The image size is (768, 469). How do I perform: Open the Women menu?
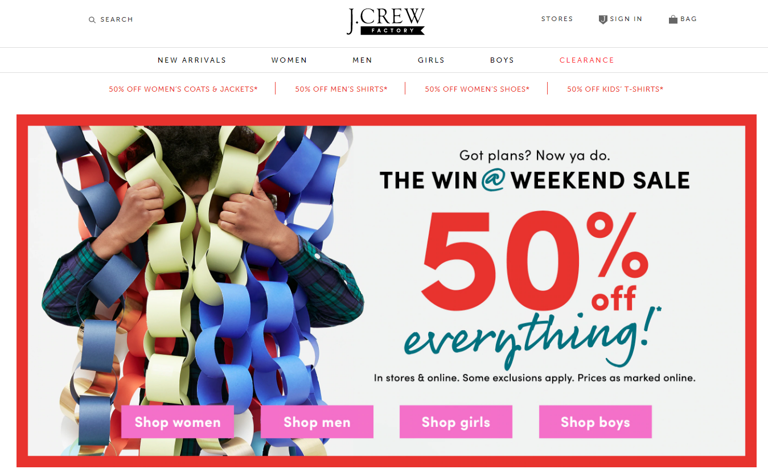coord(289,60)
